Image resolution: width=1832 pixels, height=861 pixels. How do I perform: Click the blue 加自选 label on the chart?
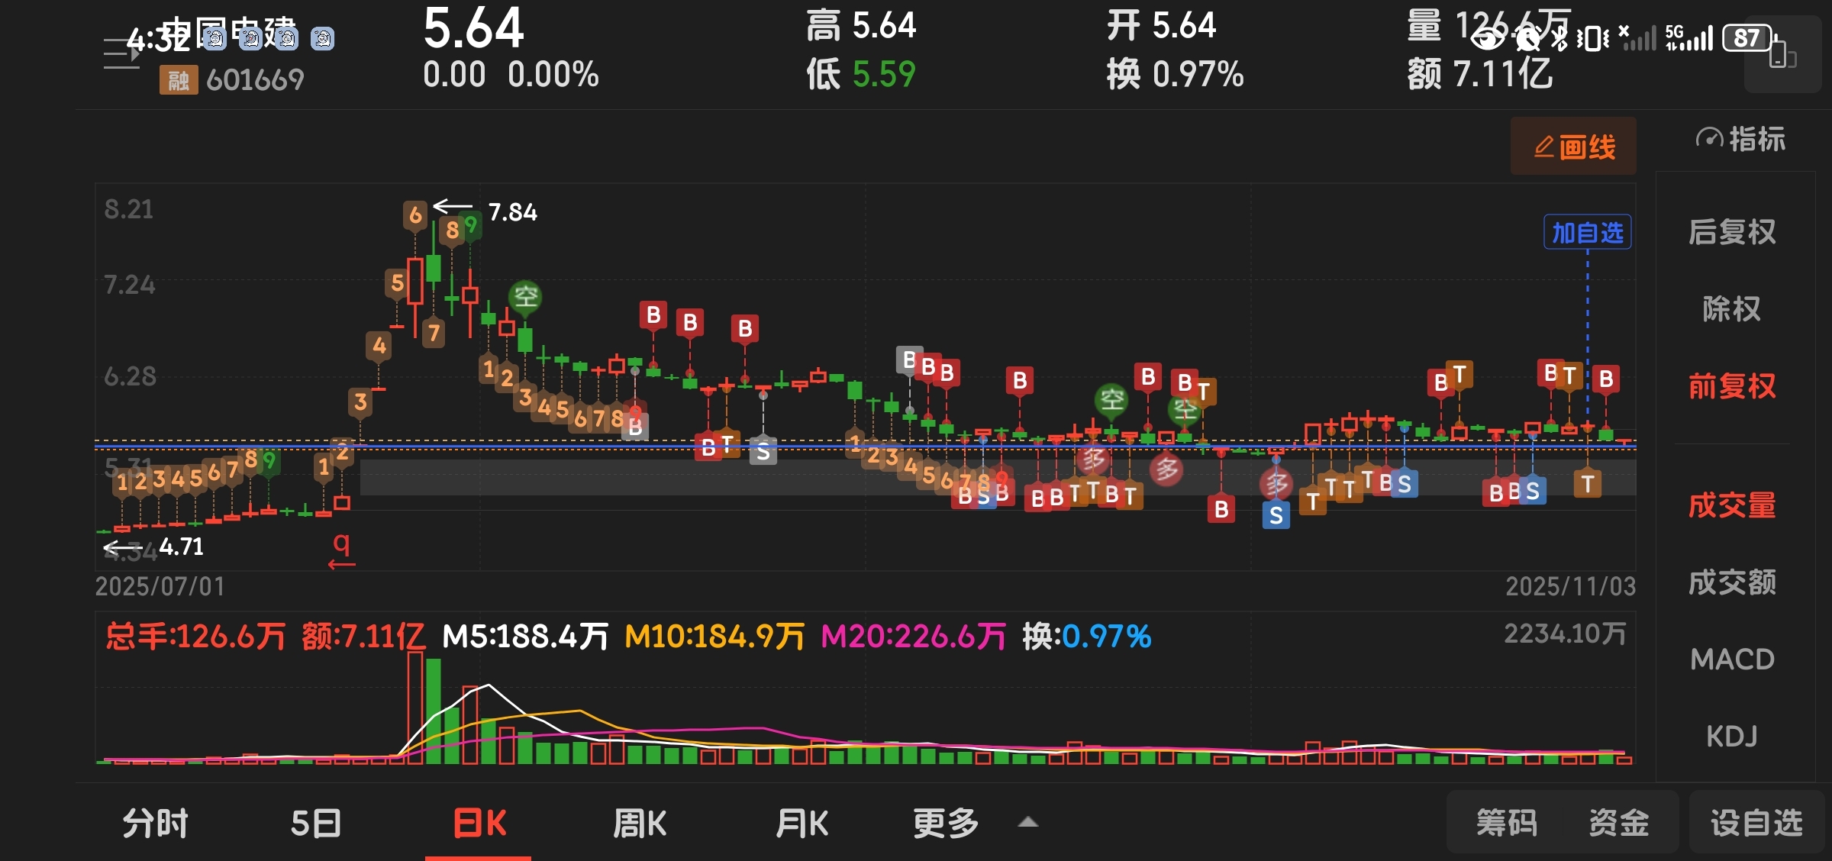click(x=1587, y=232)
